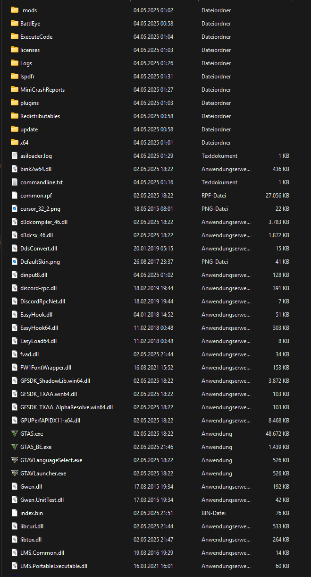
Task: Click 1.439 KB size of GTA5_BE.exe
Action: (279, 447)
